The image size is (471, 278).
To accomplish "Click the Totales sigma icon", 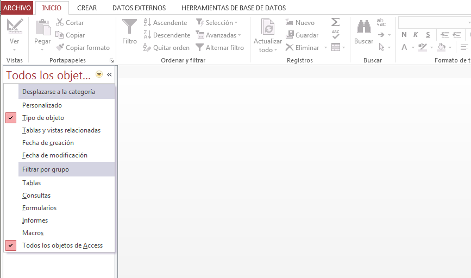I will tap(335, 22).
